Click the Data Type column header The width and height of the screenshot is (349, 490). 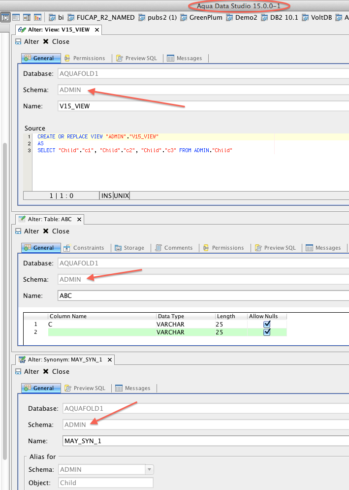point(186,316)
